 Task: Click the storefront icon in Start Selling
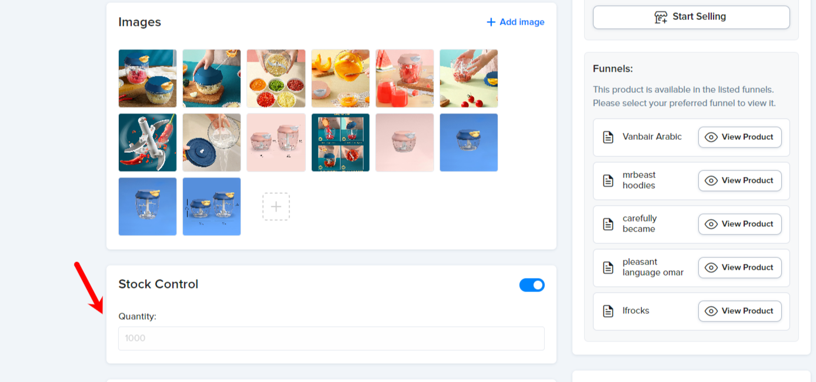click(x=661, y=17)
